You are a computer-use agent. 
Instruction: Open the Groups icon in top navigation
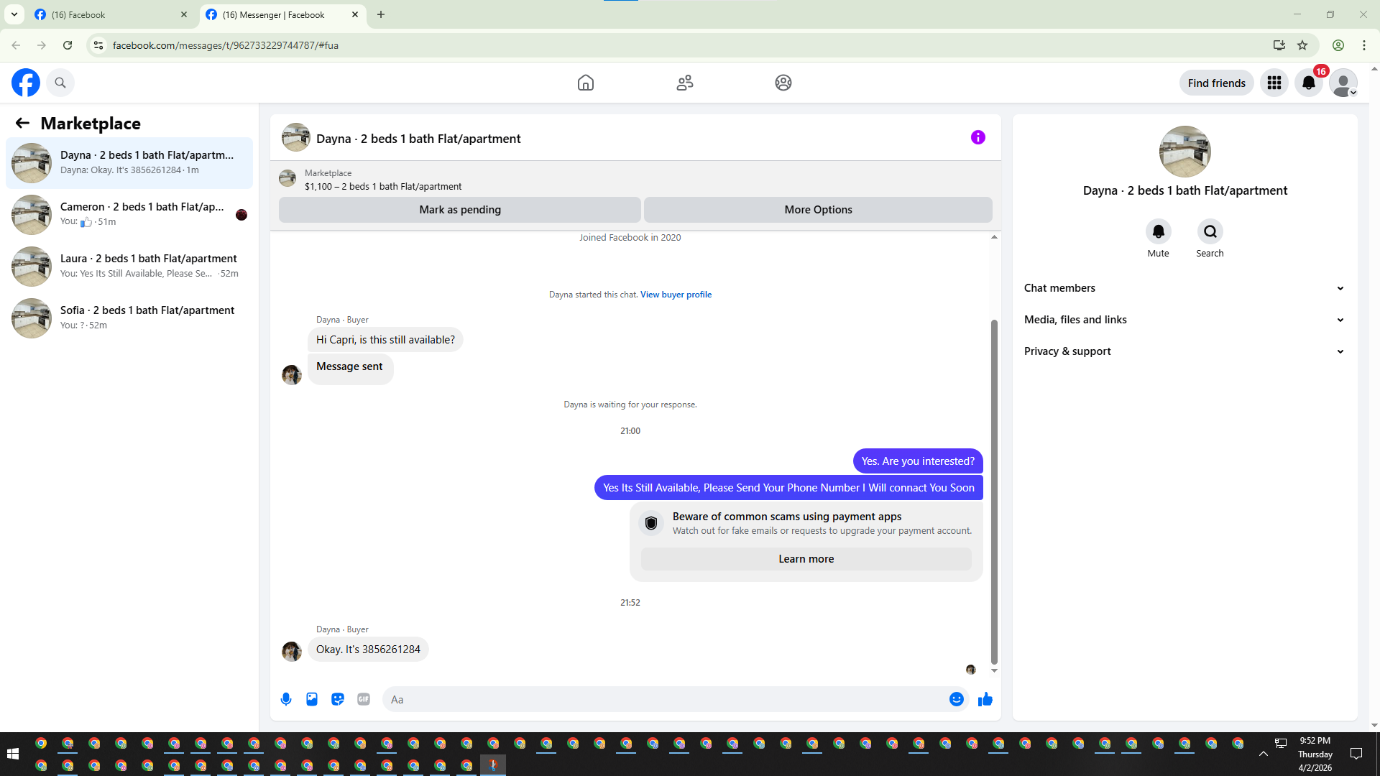tap(783, 83)
